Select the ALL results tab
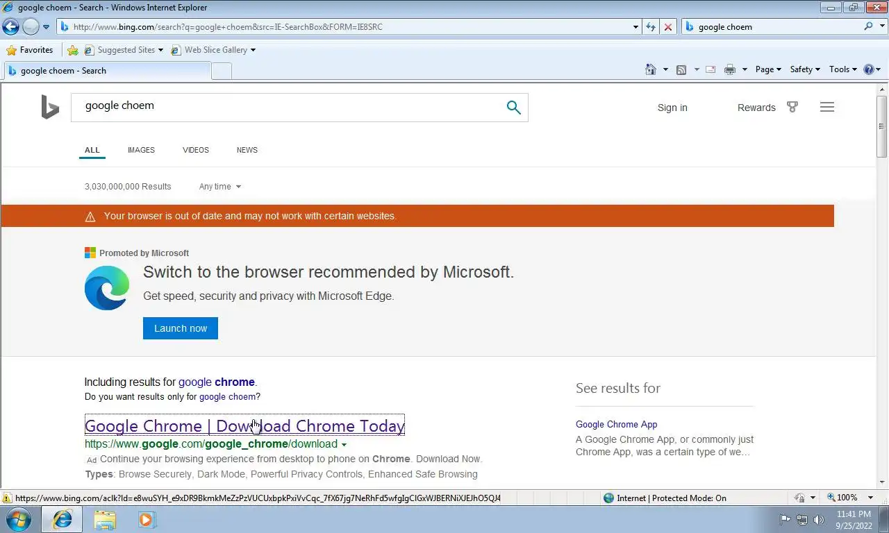 click(x=92, y=150)
